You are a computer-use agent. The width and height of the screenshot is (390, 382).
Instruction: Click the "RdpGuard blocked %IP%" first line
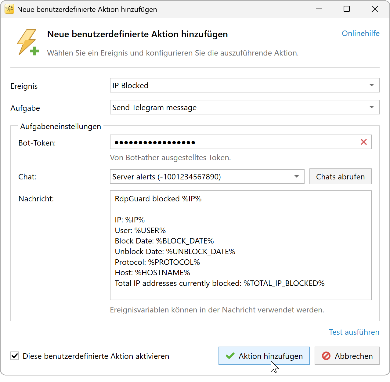158,199
